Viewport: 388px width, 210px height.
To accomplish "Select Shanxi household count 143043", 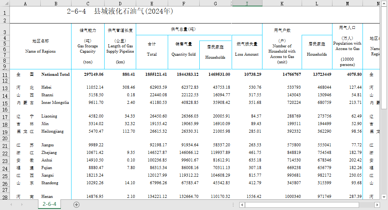I will [282, 95].
